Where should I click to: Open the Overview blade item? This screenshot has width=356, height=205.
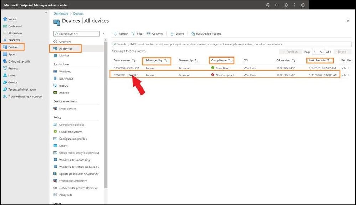point(62,42)
